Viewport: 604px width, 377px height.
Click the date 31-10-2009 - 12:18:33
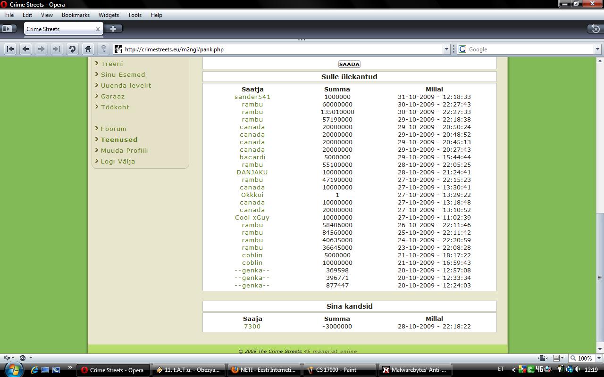coord(434,97)
